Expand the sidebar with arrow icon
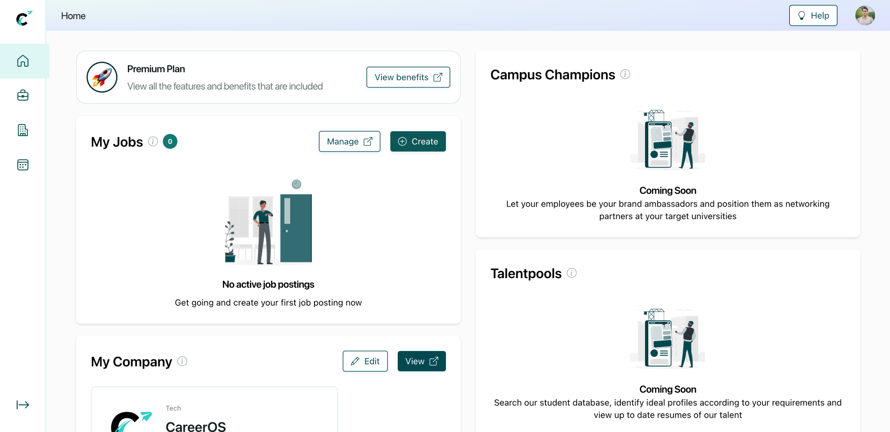The image size is (890, 432). (x=23, y=405)
